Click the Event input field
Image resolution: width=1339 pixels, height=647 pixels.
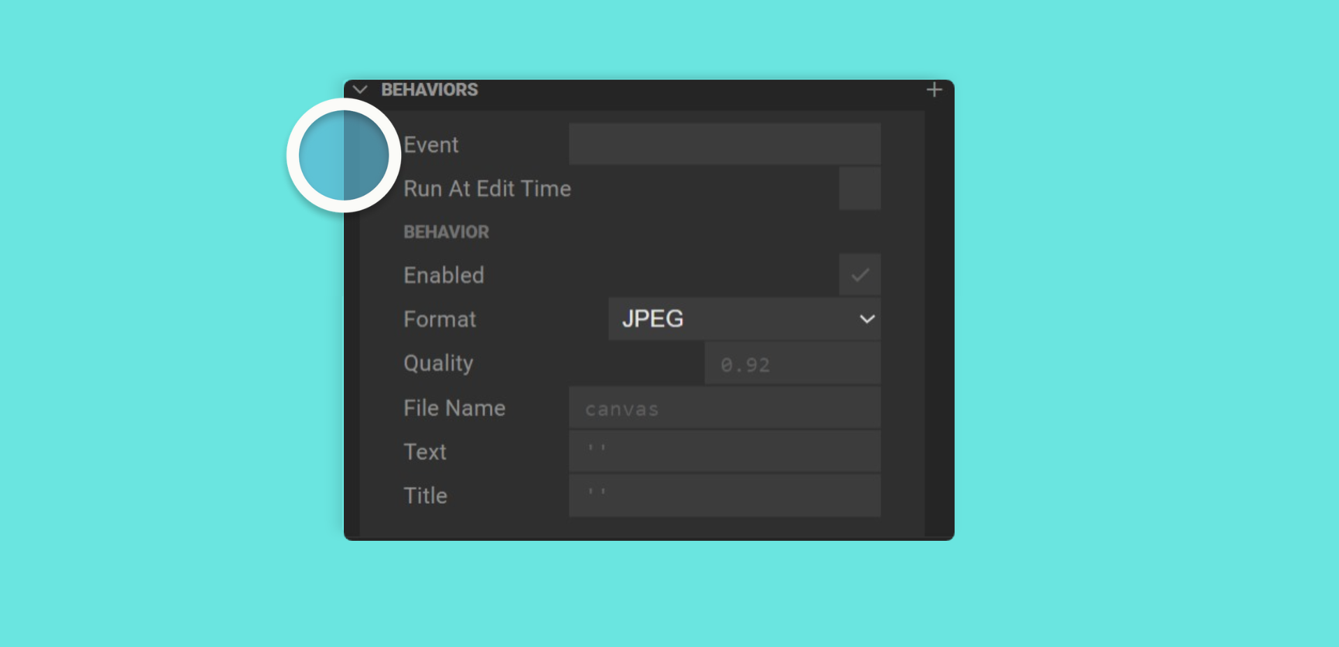[x=725, y=145]
